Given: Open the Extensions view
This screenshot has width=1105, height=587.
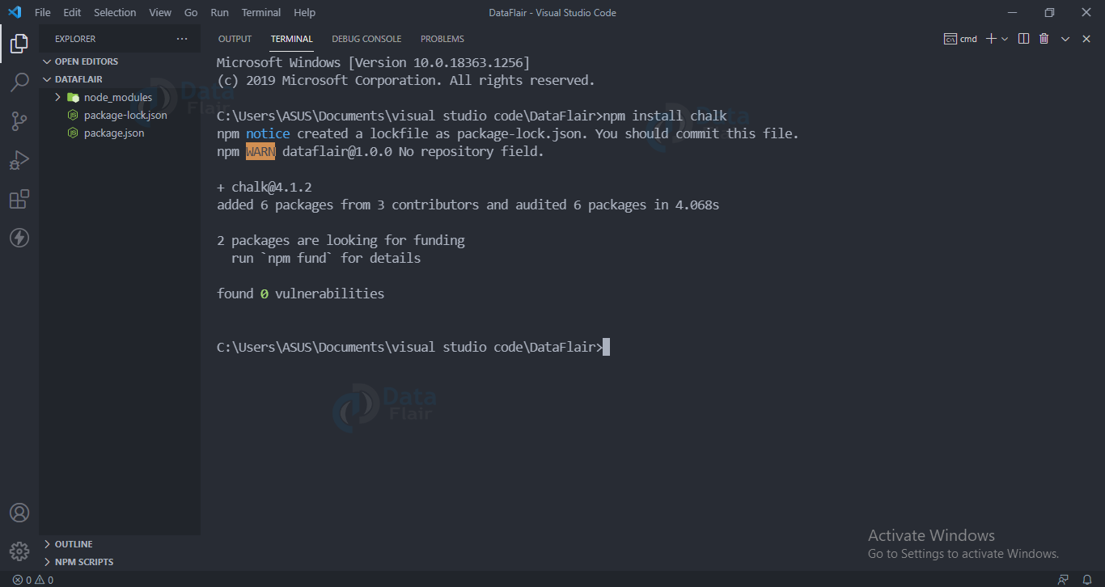Looking at the screenshot, I should (19, 199).
